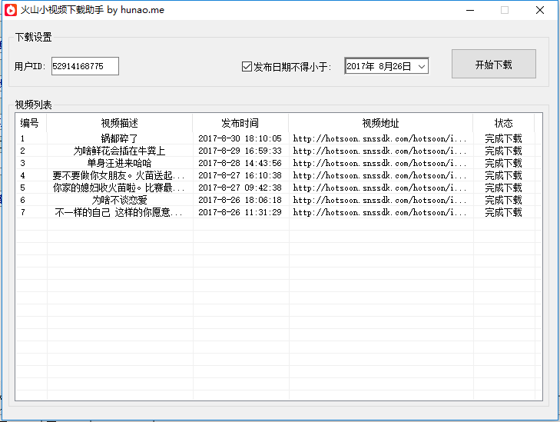
Task: Click 完成下载 status in row 4
Action: (503, 175)
